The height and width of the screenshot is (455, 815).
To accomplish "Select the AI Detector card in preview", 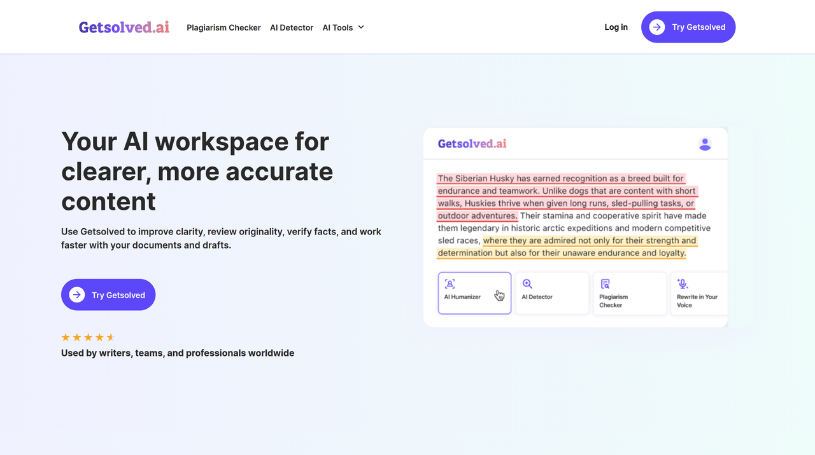I will [x=552, y=293].
